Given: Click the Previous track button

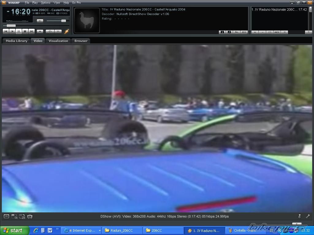Looking at the screenshot, I should (x=6, y=31).
